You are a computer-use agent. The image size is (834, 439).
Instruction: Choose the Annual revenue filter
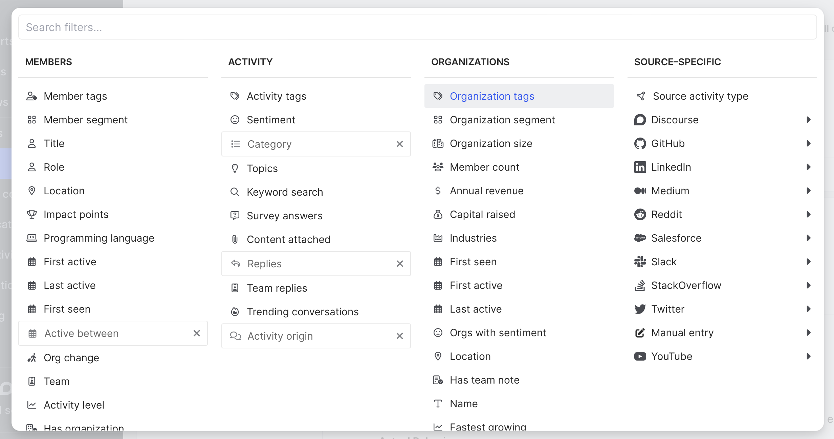point(486,191)
